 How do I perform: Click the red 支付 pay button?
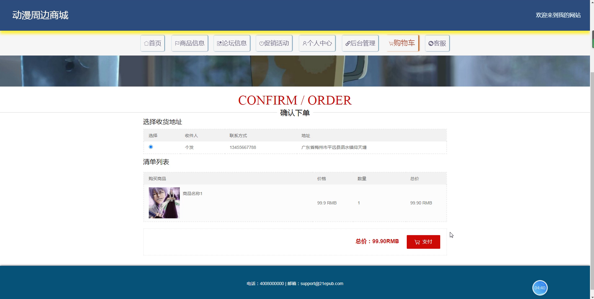tap(423, 242)
